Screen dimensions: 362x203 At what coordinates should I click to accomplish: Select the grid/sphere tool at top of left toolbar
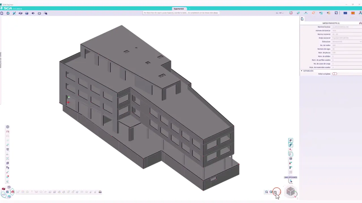pyautogui.click(x=8, y=127)
